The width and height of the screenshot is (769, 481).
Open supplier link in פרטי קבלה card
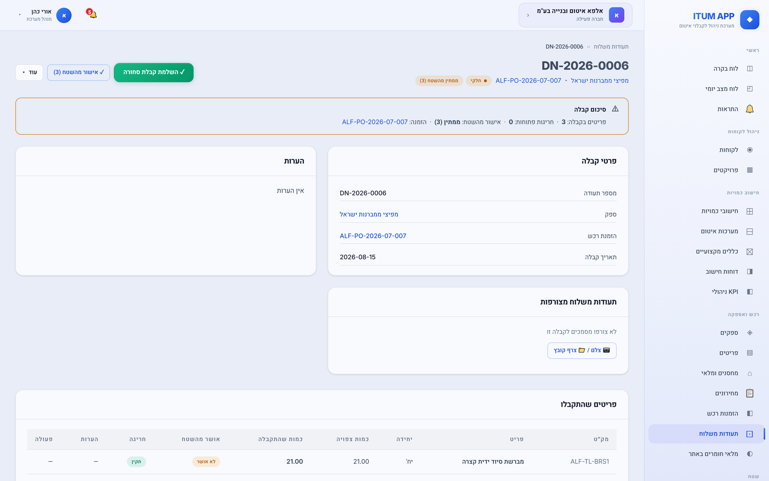pos(369,214)
